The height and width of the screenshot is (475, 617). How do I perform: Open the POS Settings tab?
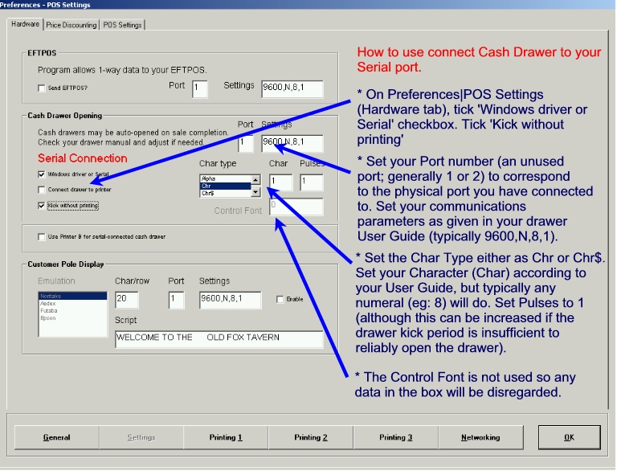123,25
